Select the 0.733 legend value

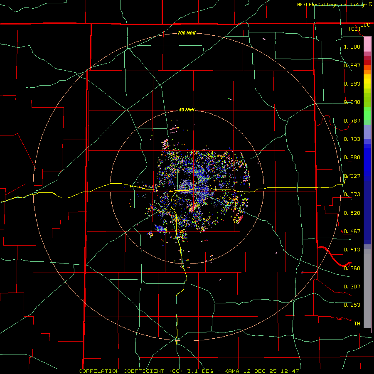(352, 139)
